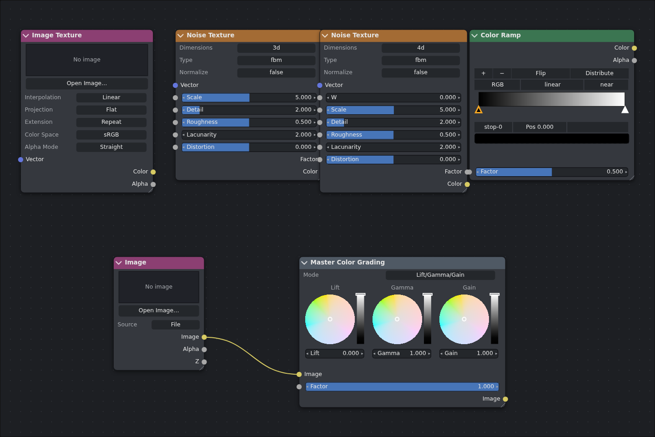Viewport: 655px width, 437px height.
Task: Select the orange stop-0 marker
Action: (x=479, y=110)
